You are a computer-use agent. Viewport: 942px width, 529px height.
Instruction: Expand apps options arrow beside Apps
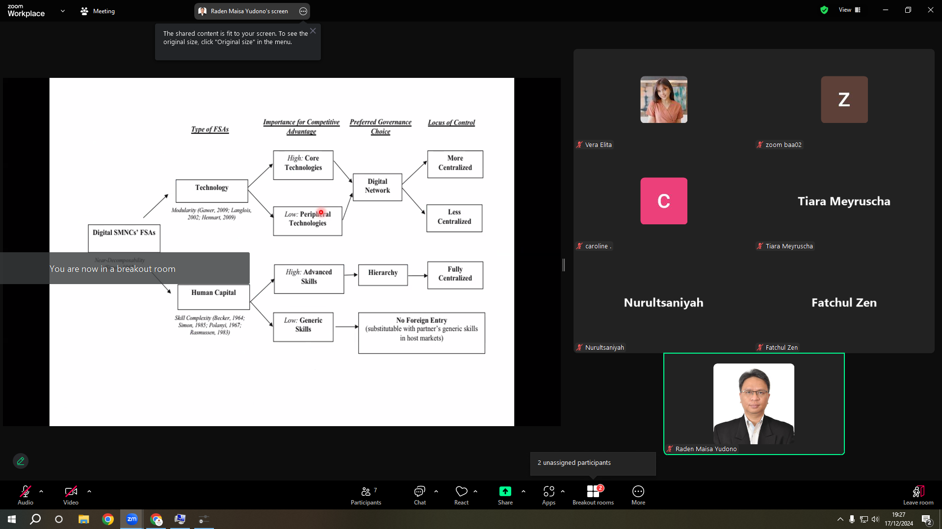pos(563,491)
